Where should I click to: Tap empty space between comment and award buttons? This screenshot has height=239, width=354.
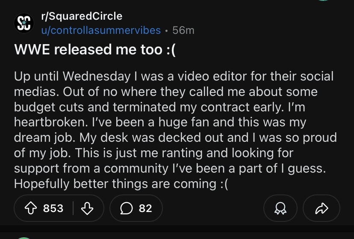point(213,209)
